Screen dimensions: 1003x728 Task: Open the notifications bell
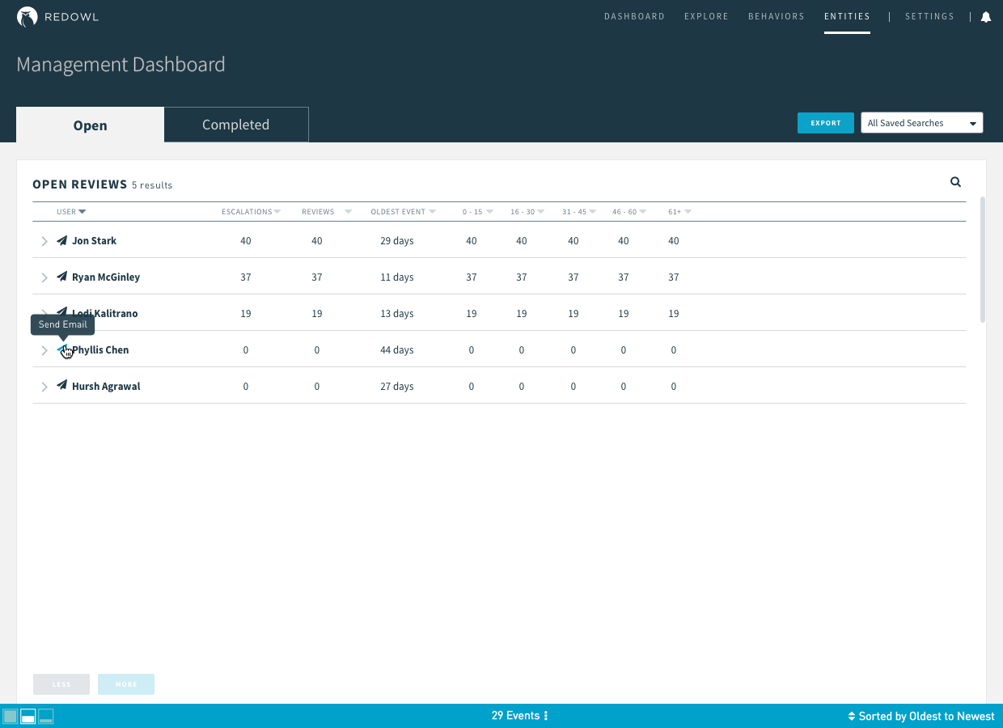[985, 17]
